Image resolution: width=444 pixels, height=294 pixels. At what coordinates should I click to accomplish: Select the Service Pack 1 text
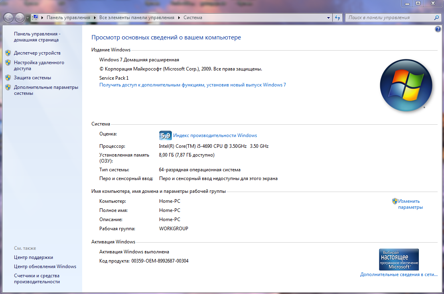(114, 78)
